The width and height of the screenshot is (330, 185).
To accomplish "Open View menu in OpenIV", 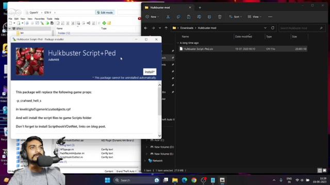I will 30,18.
